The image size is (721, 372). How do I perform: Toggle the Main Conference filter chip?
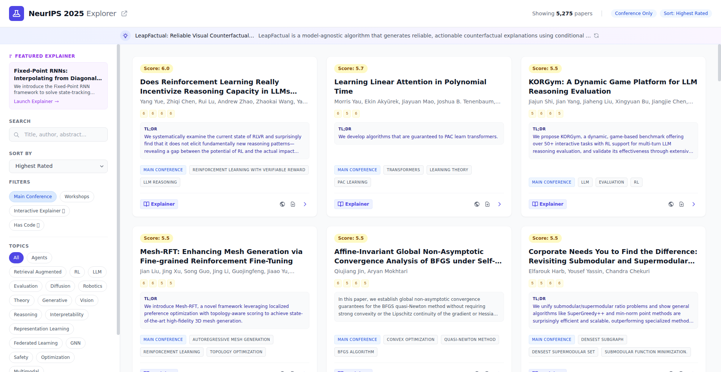(x=33, y=197)
